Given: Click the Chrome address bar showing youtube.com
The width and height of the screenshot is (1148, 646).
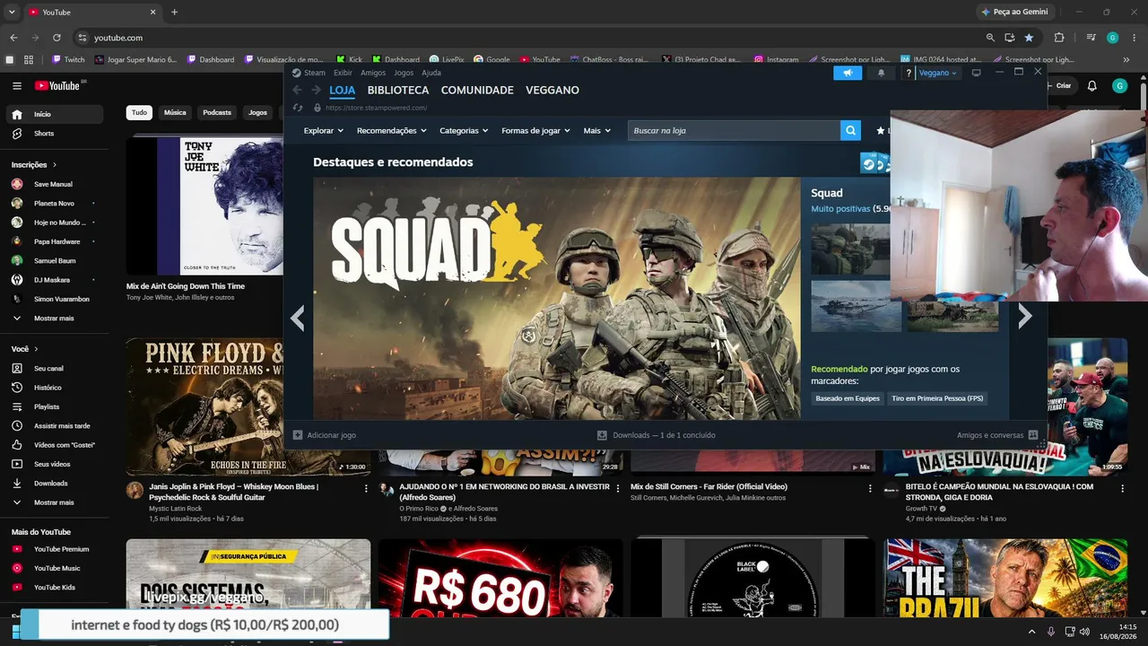Looking at the screenshot, I should point(529,38).
